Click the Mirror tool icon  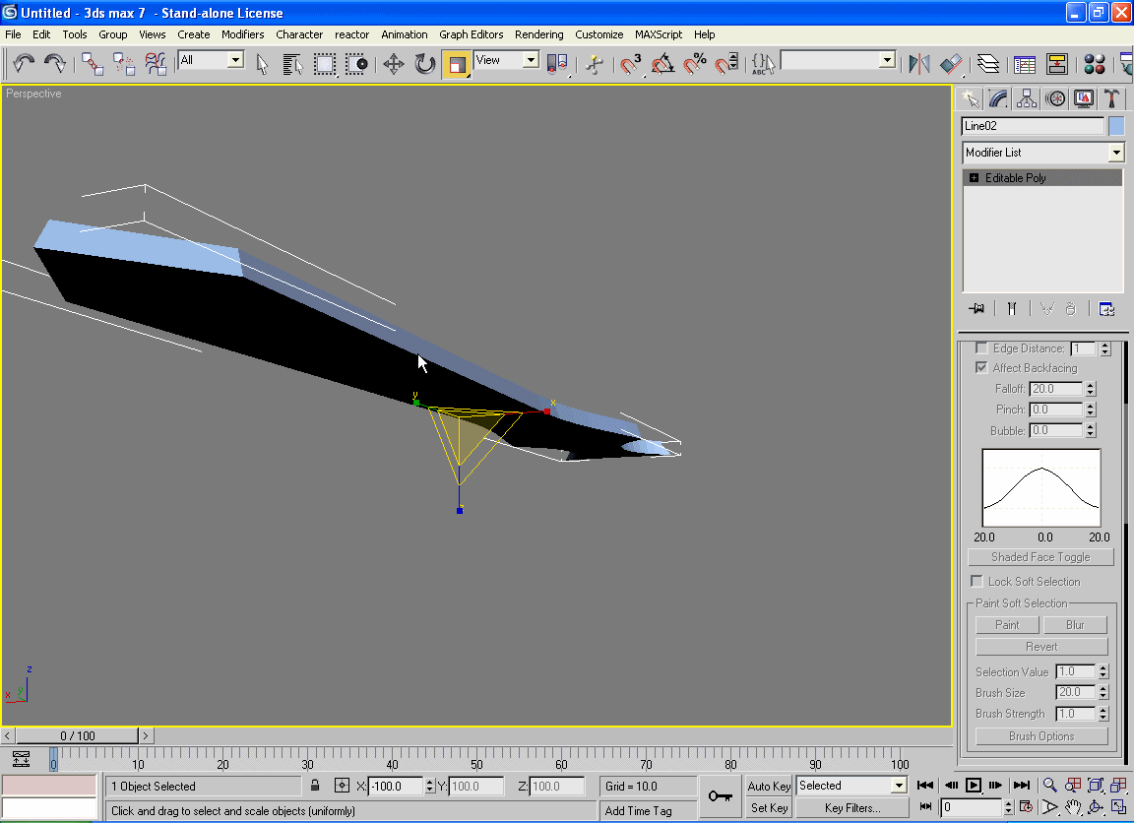coord(919,64)
